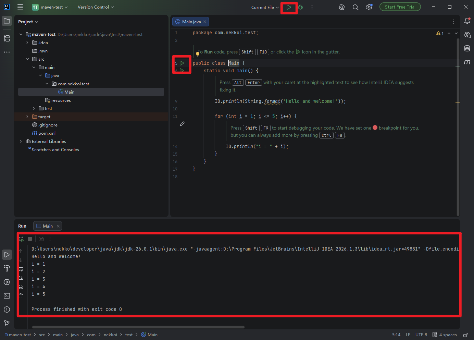Click the warning count indicator in the editor
The height and width of the screenshot is (340, 474).
click(x=440, y=33)
